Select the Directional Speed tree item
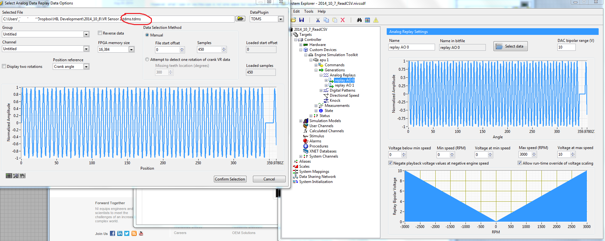This screenshot has width=605, height=241. 344,95
